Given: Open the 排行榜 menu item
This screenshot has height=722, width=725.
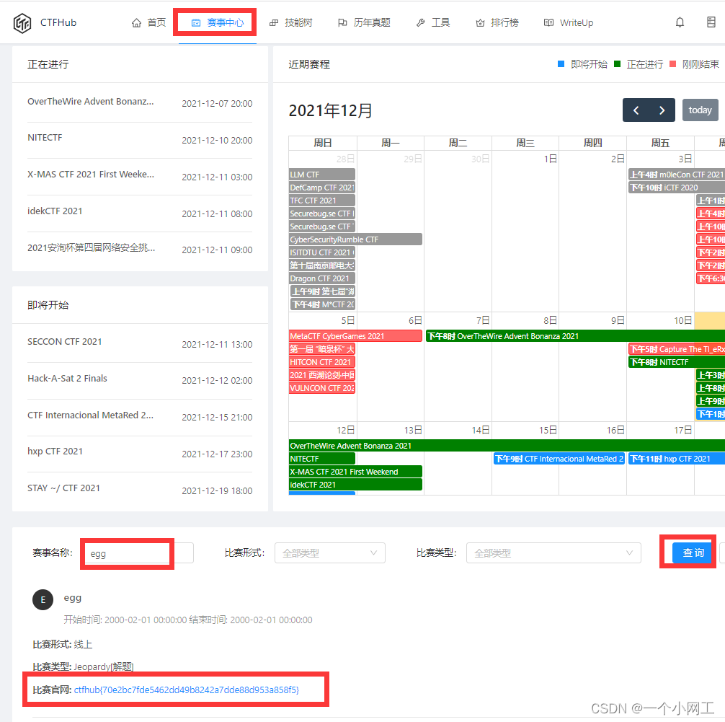Looking at the screenshot, I should click(x=497, y=22).
